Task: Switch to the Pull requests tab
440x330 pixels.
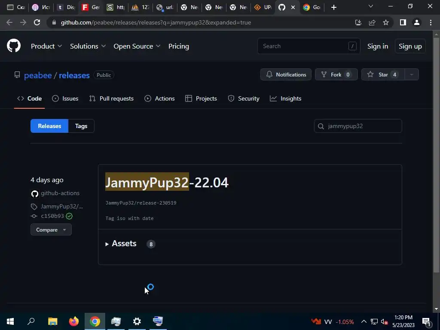Action: click(x=111, y=98)
